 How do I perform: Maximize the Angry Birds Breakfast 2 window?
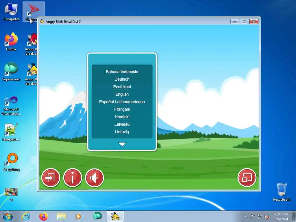244,21
